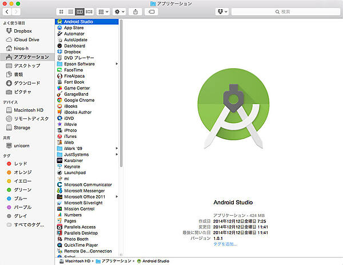Go to ダウンロード in the sidebar
The height and width of the screenshot is (265, 343).
pos(26,83)
